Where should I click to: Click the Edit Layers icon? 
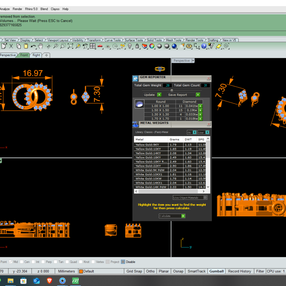coord(145,46)
